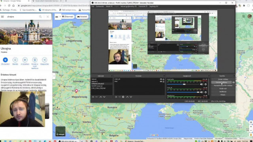Mute Asztali audio speaker icon

pyautogui.click(x=202, y=84)
